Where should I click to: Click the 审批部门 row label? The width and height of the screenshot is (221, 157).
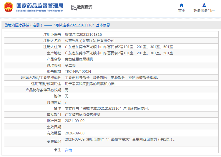click(54, 115)
